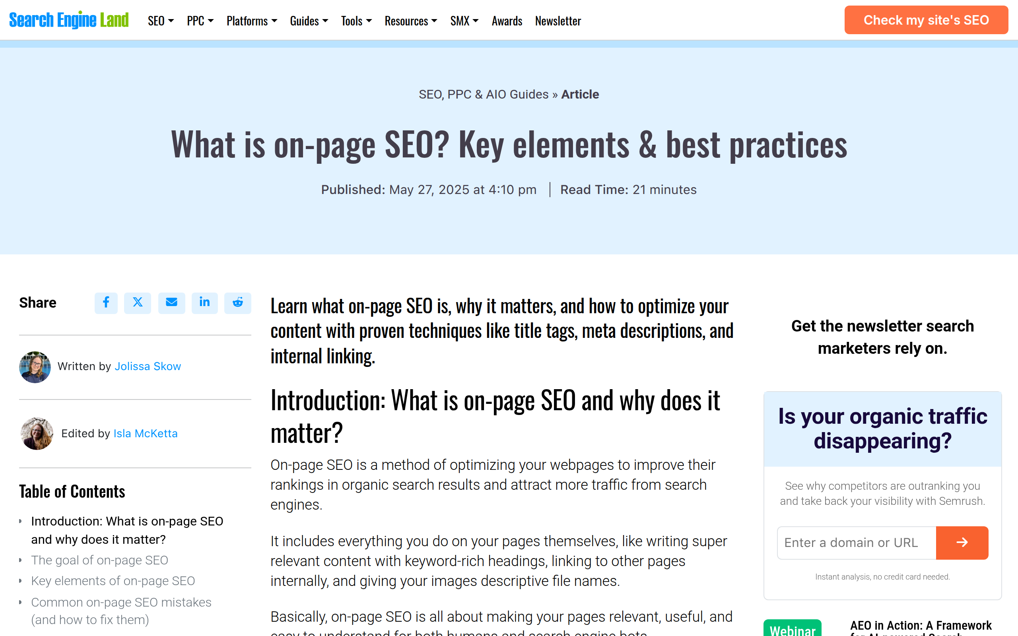Viewport: 1018px width, 636px height.
Task: Share article on Reddit icon
Action: (x=238, y=303)
